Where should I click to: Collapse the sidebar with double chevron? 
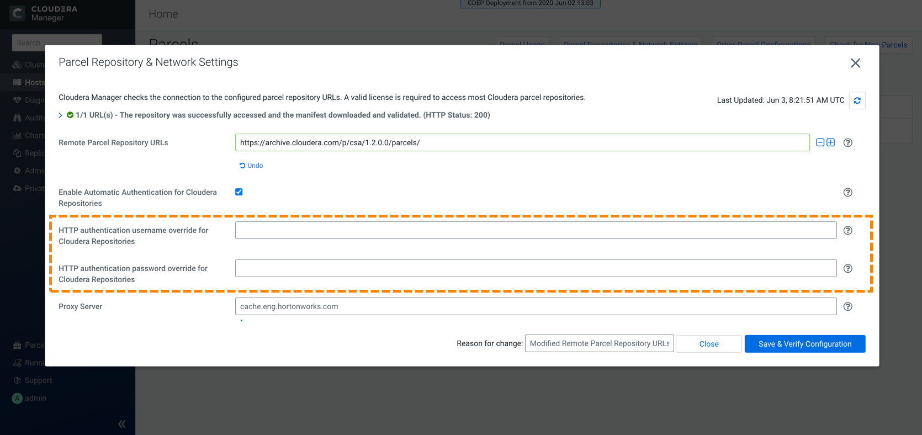pyautogui.click(x=122, y=424)
